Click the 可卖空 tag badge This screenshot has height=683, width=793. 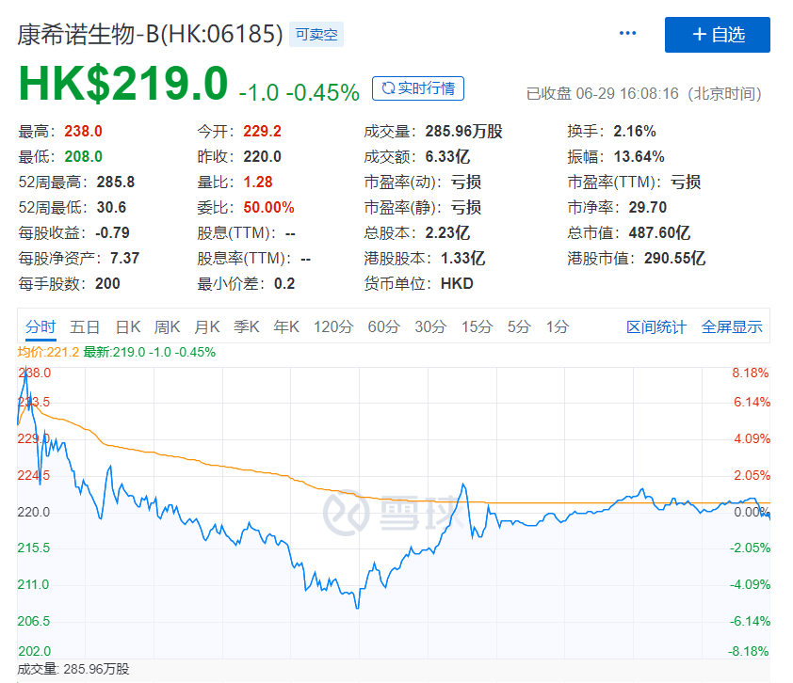316,35
